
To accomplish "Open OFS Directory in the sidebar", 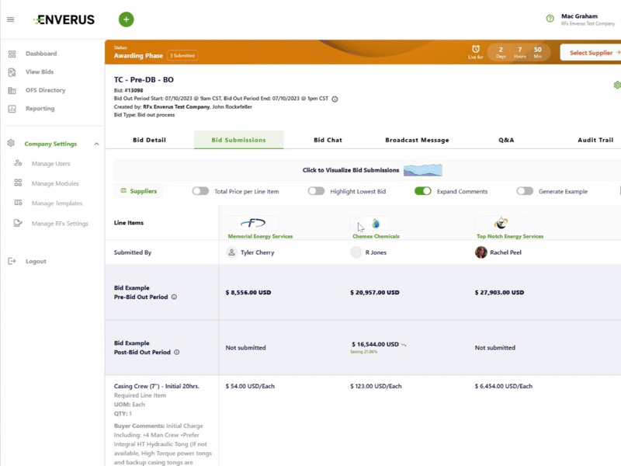I will [x=46, y=90].
